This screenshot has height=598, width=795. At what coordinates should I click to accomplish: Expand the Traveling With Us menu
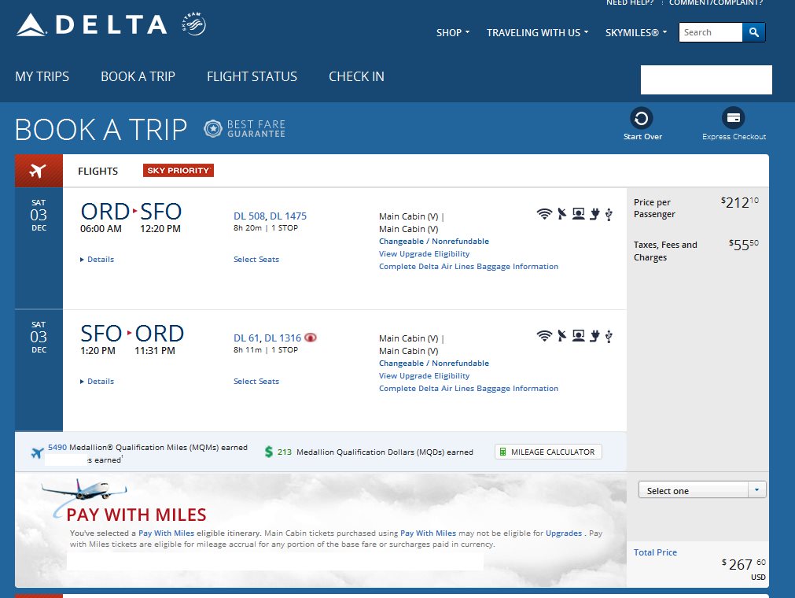(x=537, y=33)
